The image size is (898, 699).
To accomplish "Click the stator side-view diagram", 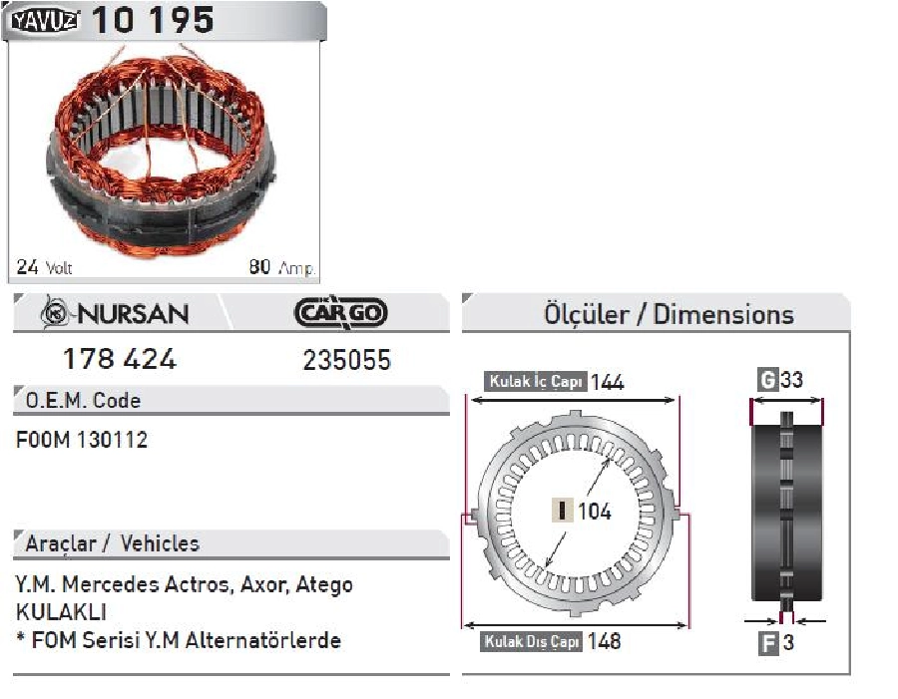I will tap(787, 513).
